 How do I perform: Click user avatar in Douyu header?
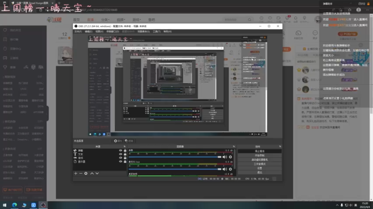(x=318, y=20)
